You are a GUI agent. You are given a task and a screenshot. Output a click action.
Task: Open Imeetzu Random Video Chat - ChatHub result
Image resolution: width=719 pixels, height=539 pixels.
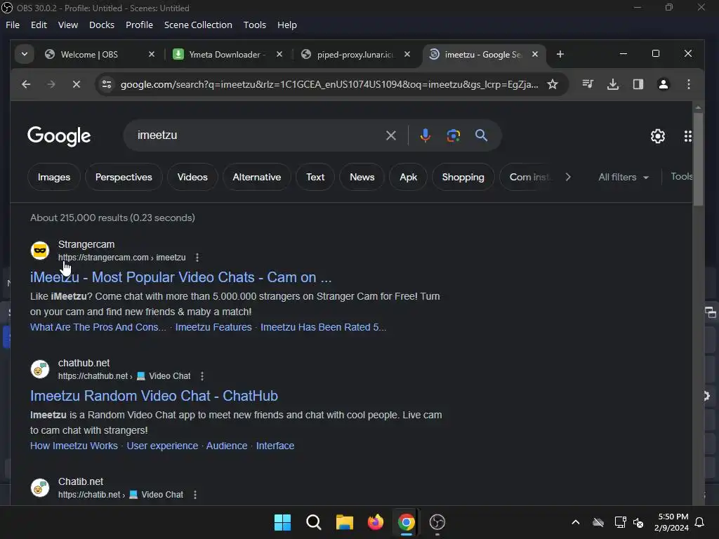click(x=154, y=396)
